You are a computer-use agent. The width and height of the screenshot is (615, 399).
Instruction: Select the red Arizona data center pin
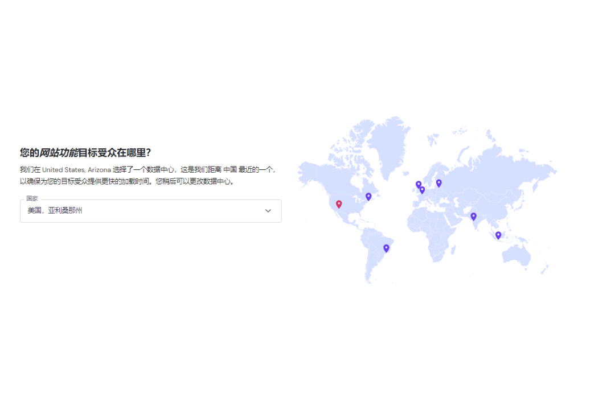coord(339,204)
